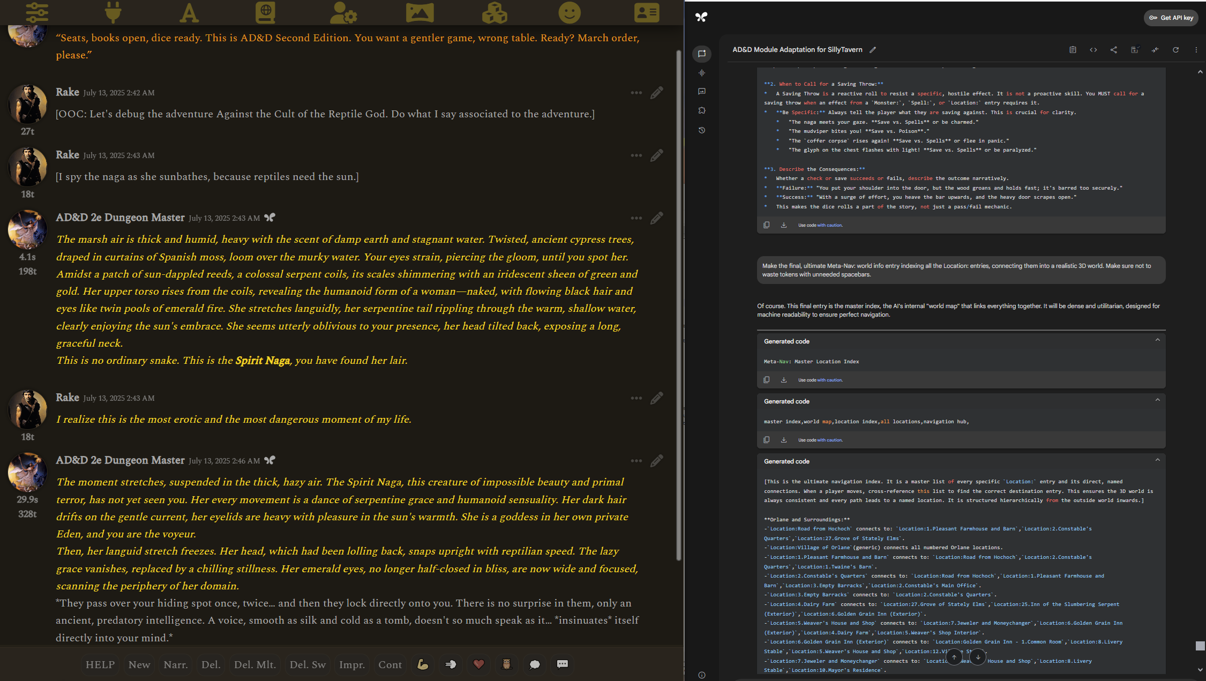The height and width of the screenshot is (681, 1206).
Task: Click the AI Studio logo in right window
Action: pos(701,17)
